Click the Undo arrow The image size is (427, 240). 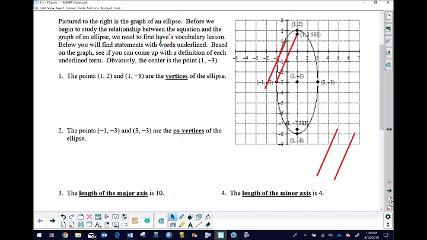[63, 217]
